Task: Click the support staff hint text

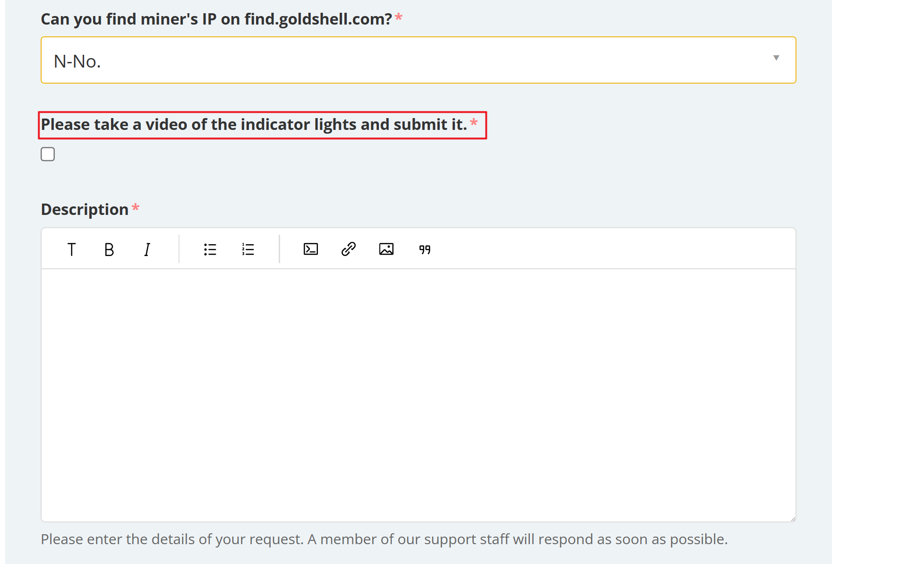Action: 384,539
